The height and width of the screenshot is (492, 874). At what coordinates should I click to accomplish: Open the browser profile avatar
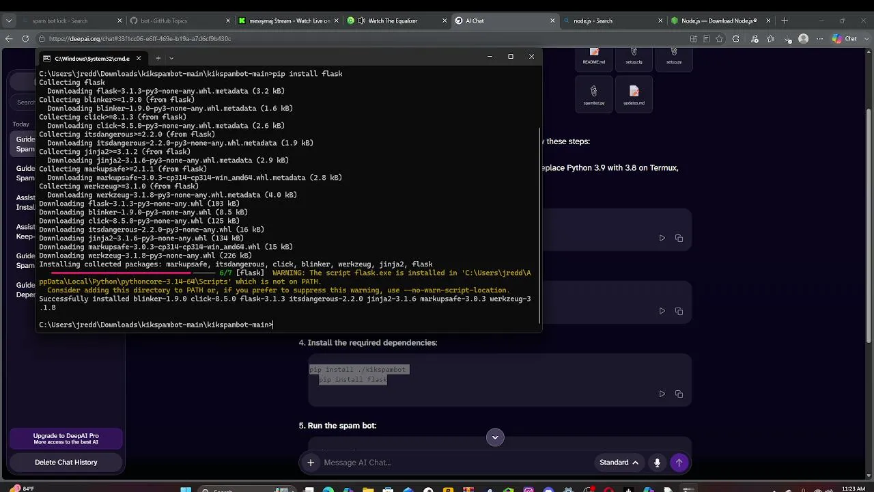tap(803, 39)
